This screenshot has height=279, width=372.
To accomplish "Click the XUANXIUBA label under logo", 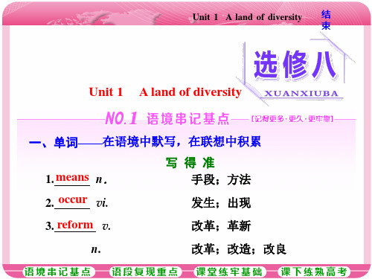I will coord(301,94).
